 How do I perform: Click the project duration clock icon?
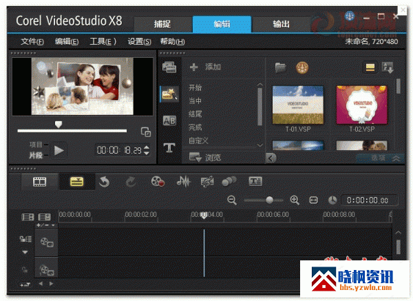click(332, 200)
